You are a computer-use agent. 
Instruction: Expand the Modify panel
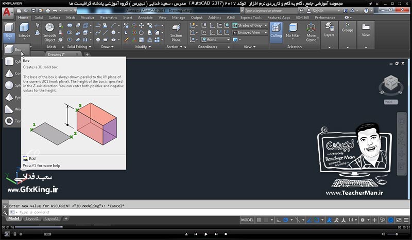pyautogui.click(x=143, y=47)
